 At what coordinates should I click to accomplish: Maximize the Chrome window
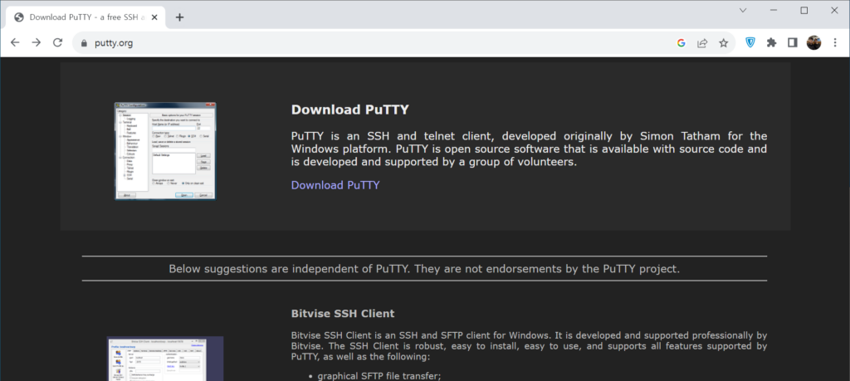[804, 10]
